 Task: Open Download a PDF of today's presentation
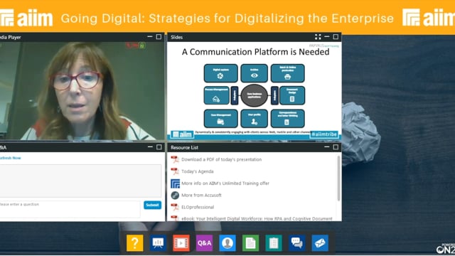pyautogui.click(x=221, y=159)
